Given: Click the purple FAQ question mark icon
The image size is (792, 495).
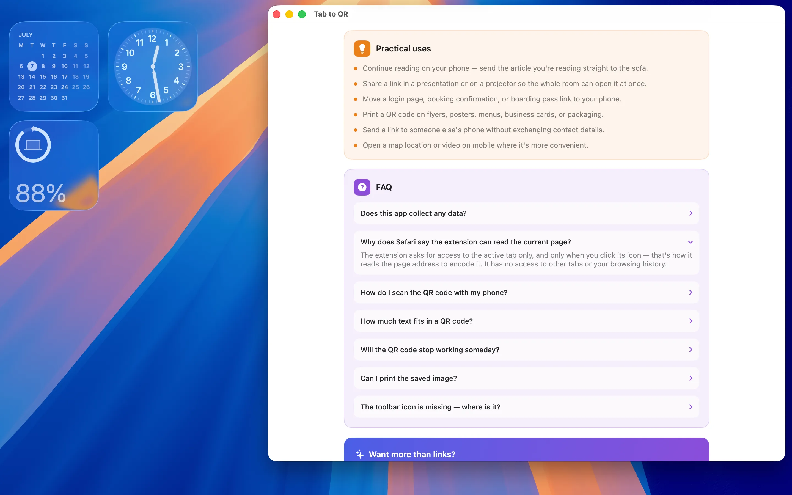Looking at the screenshot, I should (x=362, y=187).
